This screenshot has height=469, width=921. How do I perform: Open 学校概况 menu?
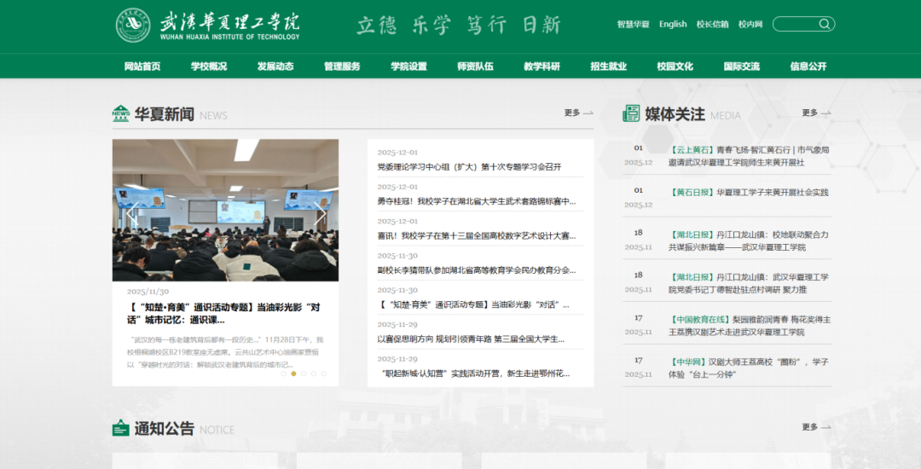(x=209, y=67)
